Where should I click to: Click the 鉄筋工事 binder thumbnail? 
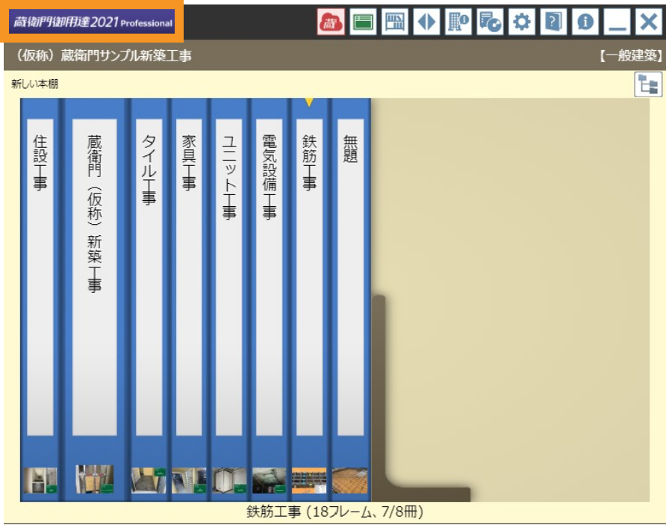coord(309,481)
